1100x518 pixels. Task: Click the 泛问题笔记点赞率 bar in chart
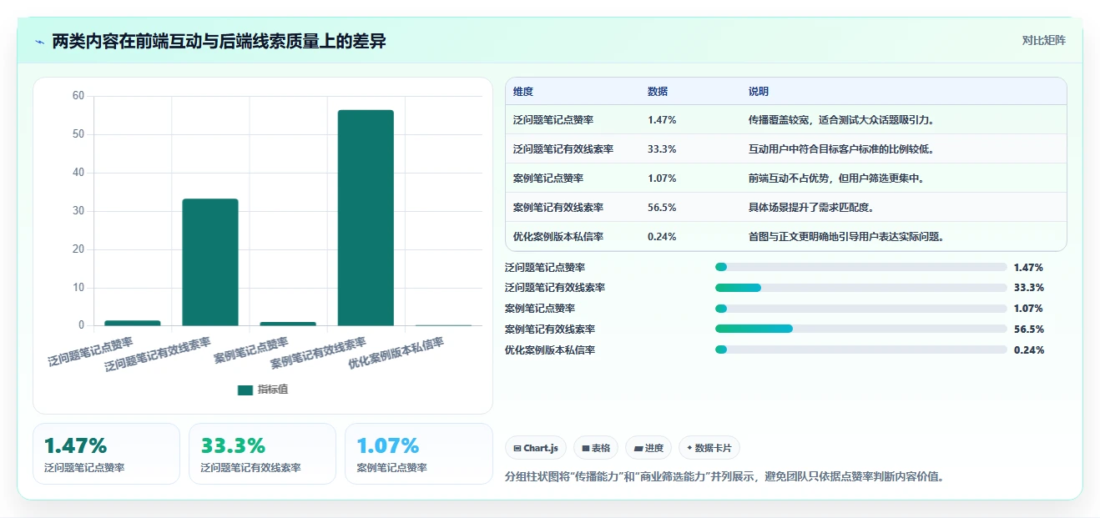(133, 323)
